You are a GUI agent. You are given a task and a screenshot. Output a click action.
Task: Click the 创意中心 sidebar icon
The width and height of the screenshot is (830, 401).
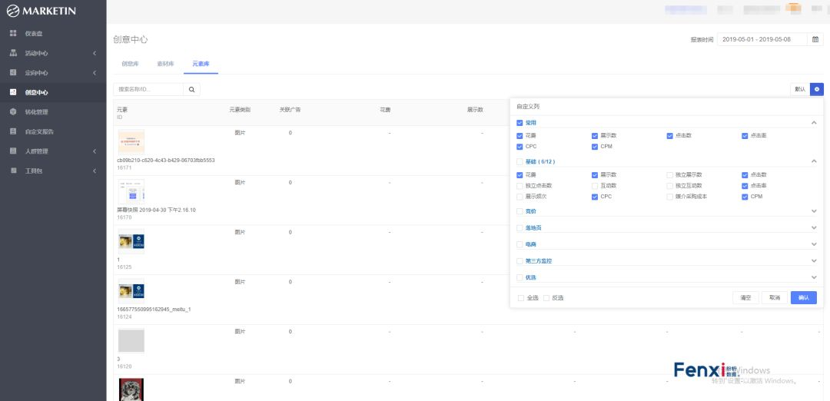(x=13, y=92)
